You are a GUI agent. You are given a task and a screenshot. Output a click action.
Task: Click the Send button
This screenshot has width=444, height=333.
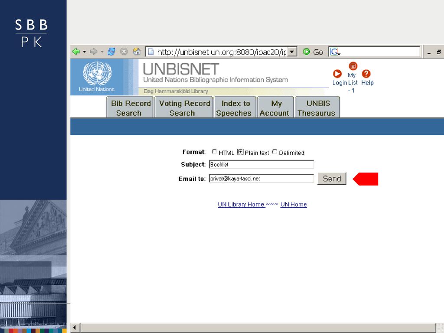(x=332, y=179)
